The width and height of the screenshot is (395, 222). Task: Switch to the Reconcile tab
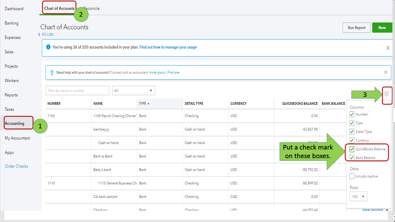point(91,8)
